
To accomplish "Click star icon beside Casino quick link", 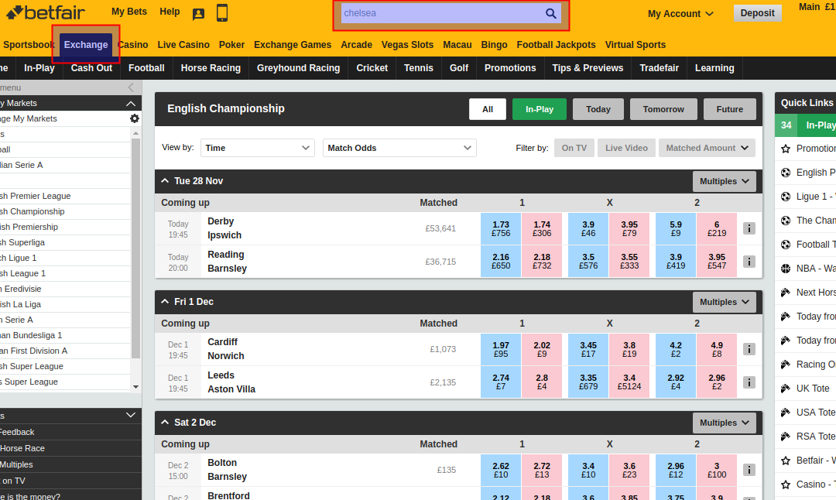I will 786,485.
